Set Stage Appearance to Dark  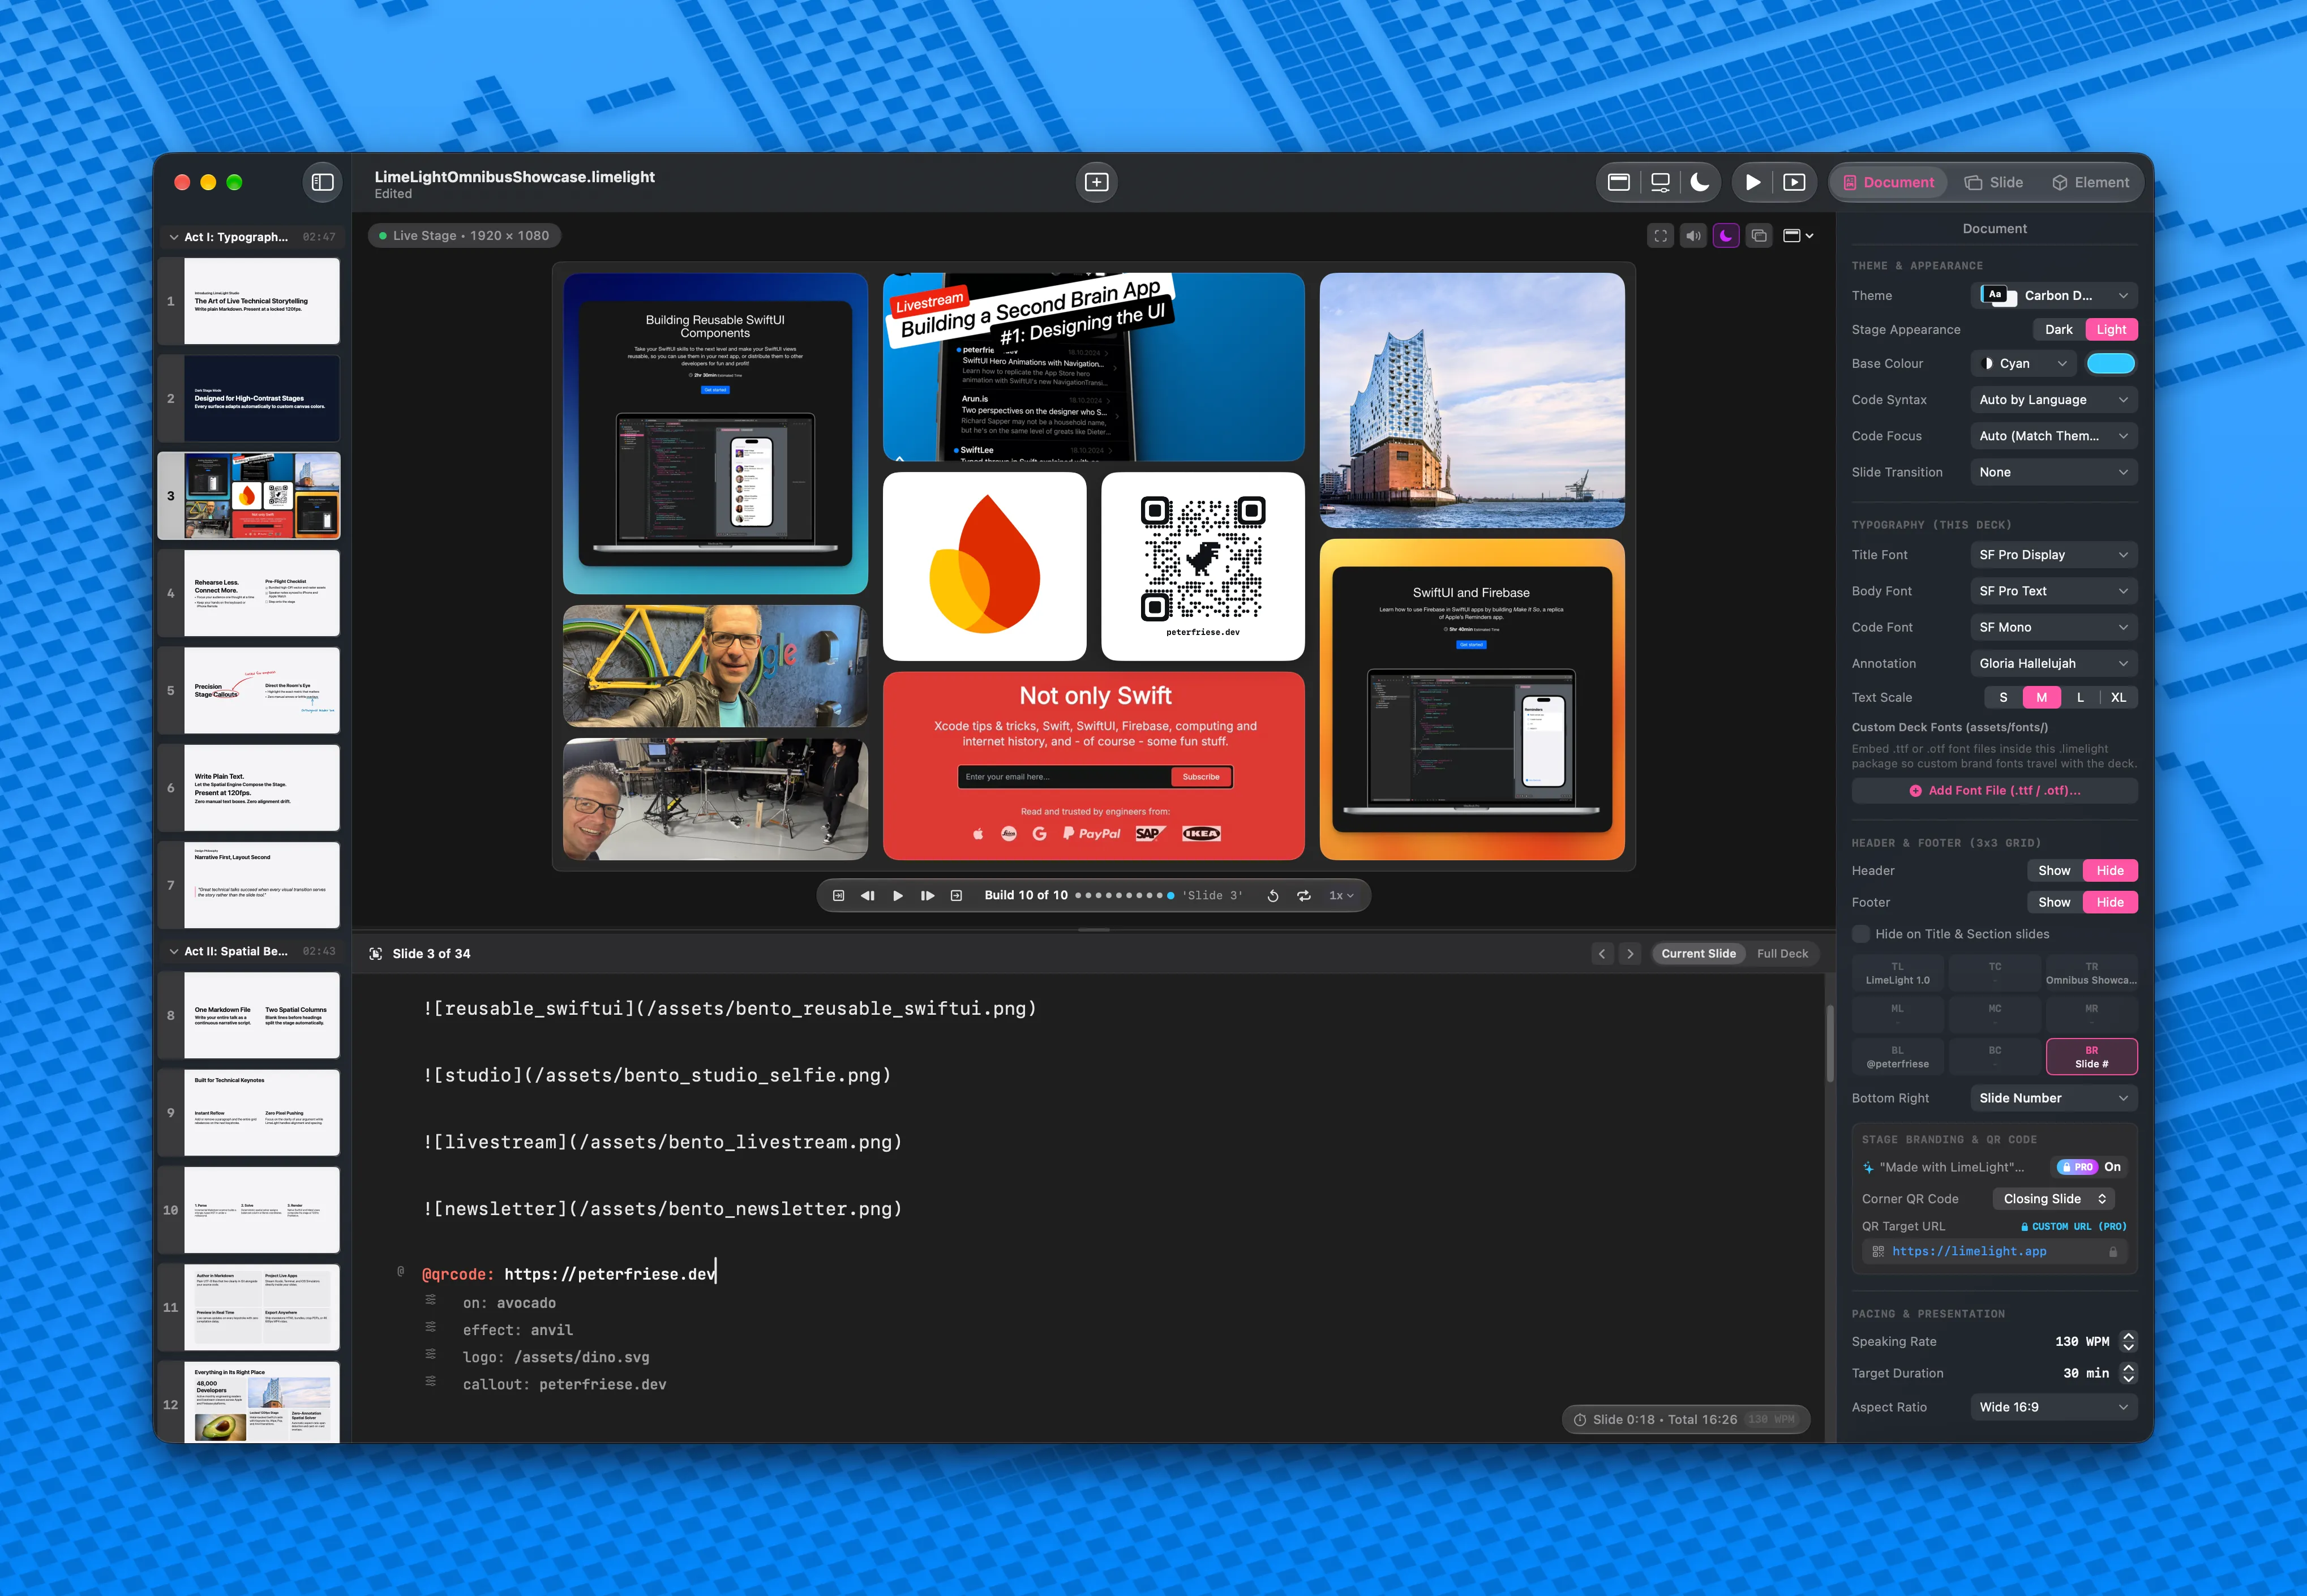click(2058, 330)
